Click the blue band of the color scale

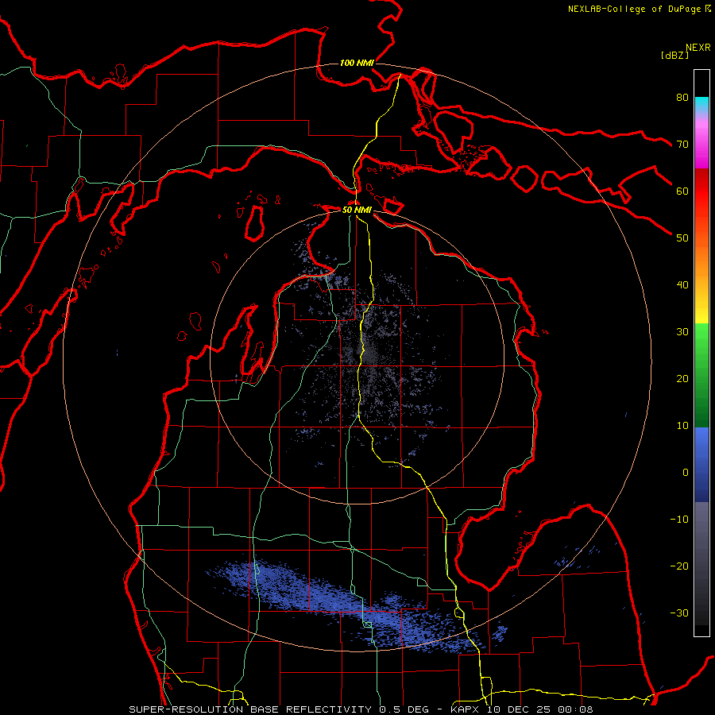coord(701,465)
